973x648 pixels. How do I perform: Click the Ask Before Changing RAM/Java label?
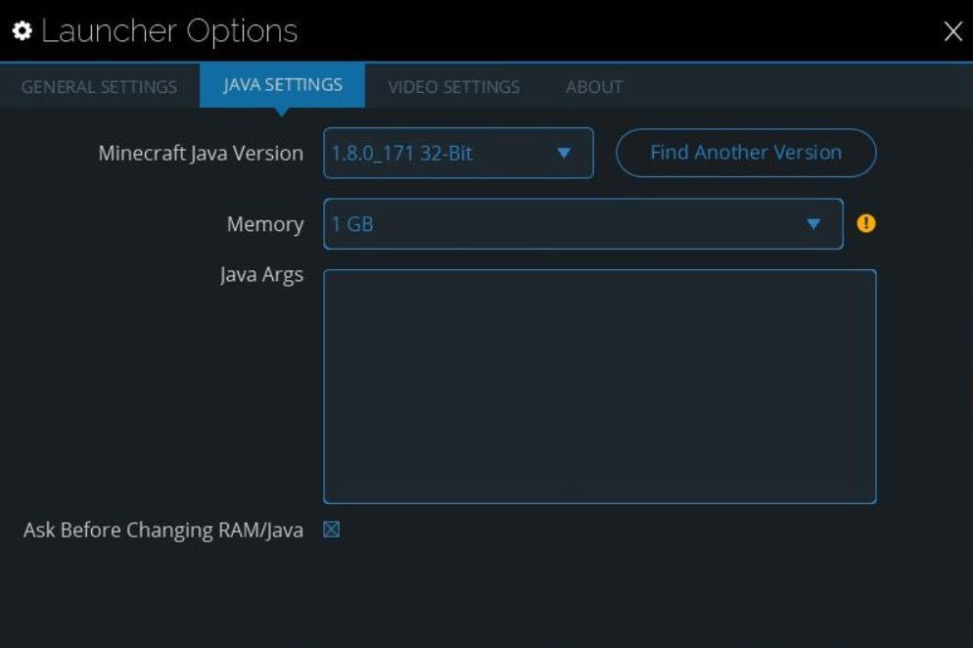click(163, 531)
